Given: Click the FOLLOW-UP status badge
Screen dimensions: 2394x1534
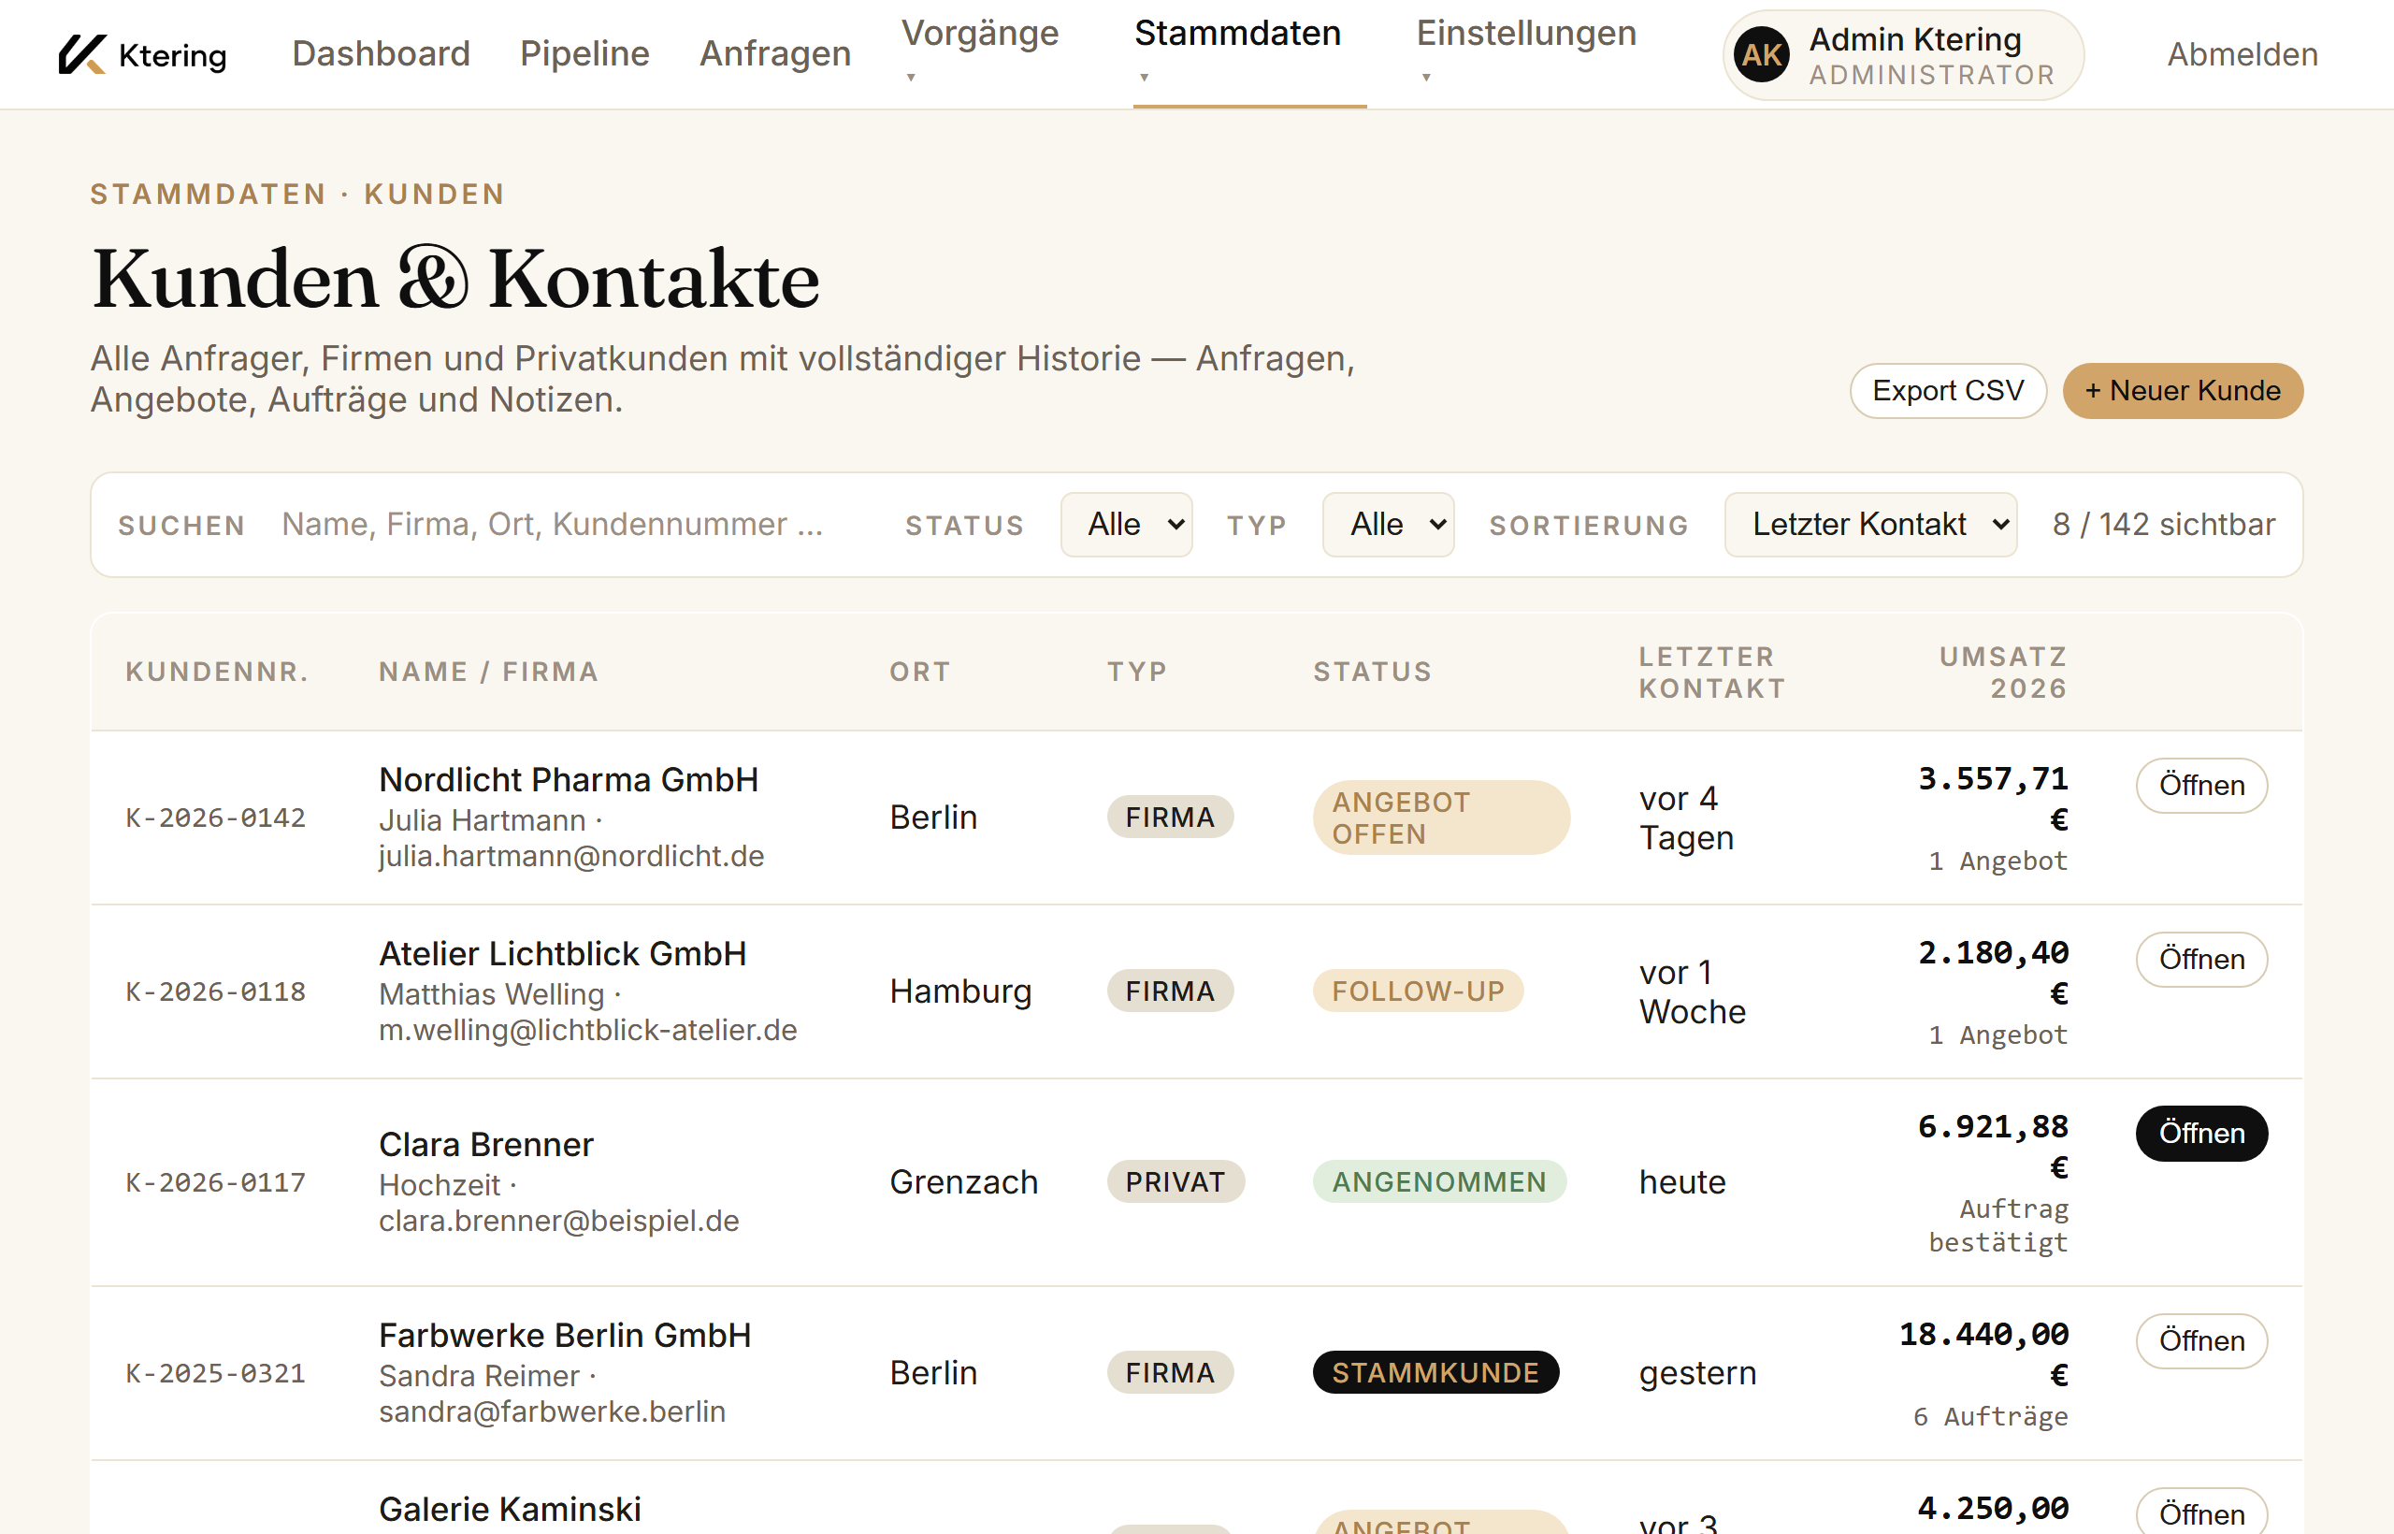Looking at the screenshot, I should point(1419,991).
